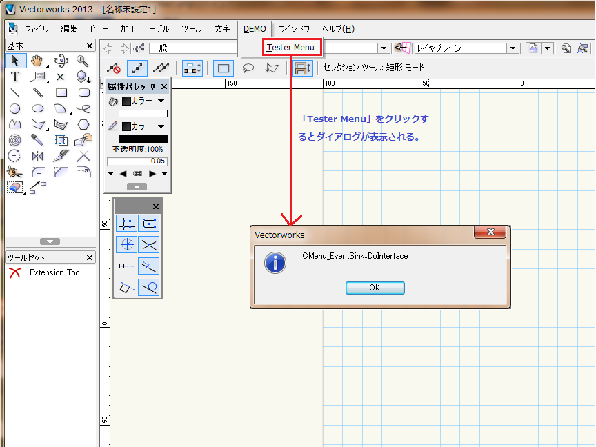Select the Regular Polygon tool

[83, 124]
